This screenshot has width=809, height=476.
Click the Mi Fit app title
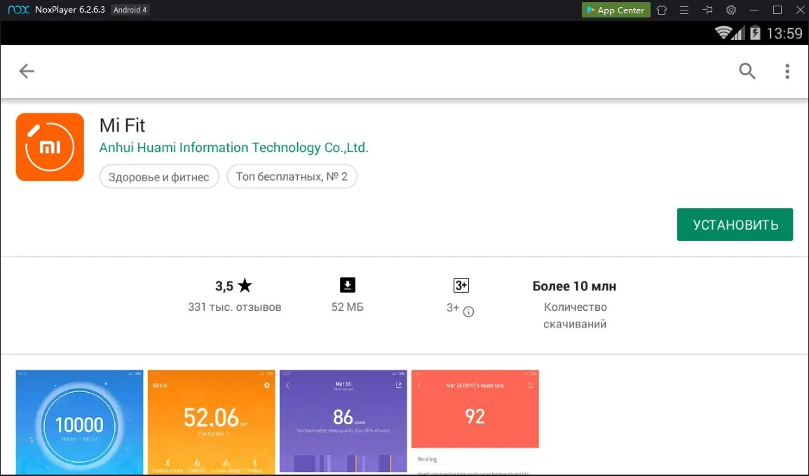[x=122, y=125]
